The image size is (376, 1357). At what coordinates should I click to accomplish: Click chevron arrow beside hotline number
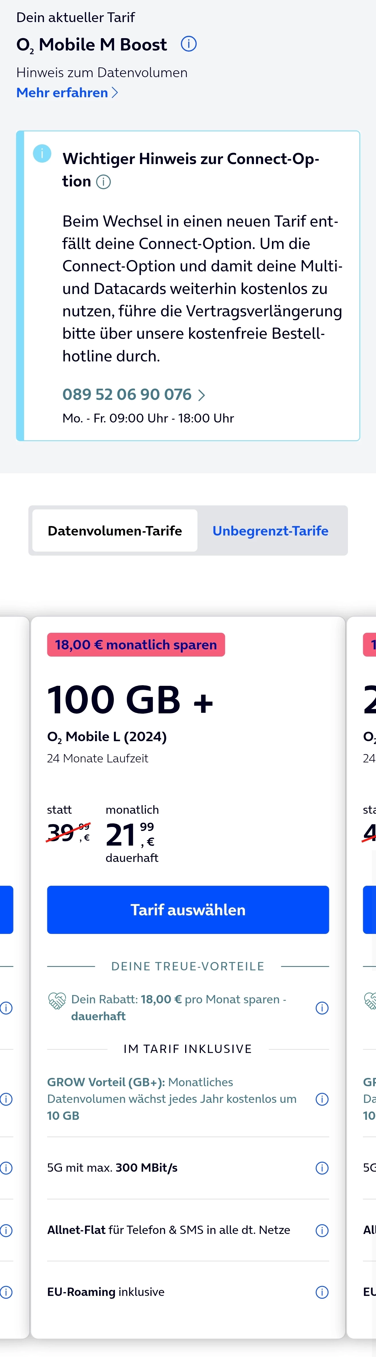click(201, 395)
